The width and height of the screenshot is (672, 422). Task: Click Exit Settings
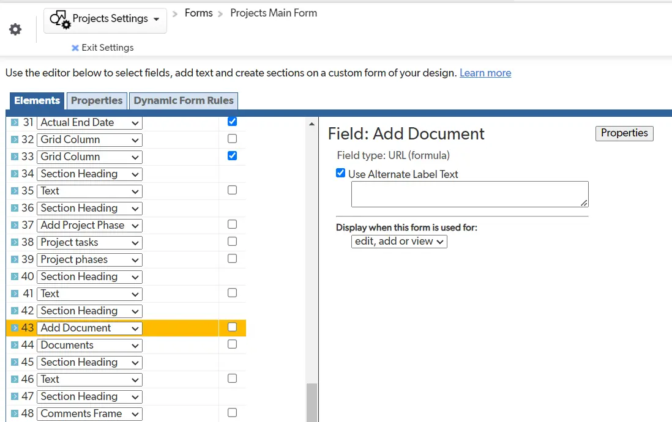click(108, 48)
